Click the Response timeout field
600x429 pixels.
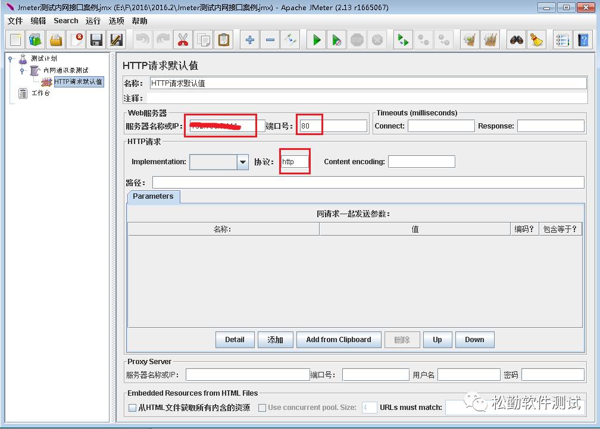tap(551, 126)
